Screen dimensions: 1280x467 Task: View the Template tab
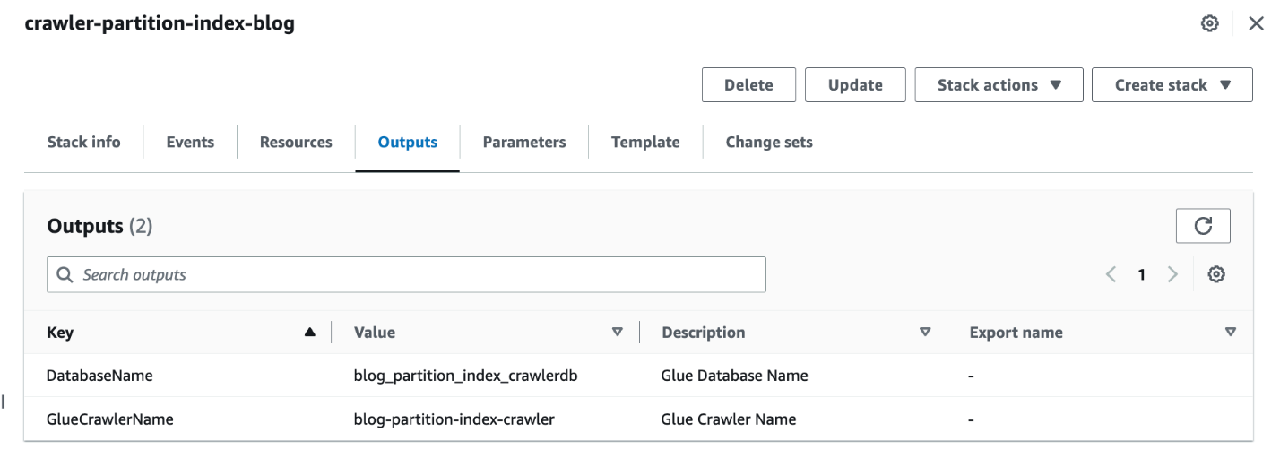click(645, 142)
